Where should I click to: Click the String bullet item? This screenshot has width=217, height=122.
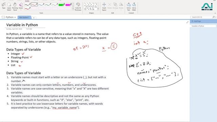(x=15, y=61)
